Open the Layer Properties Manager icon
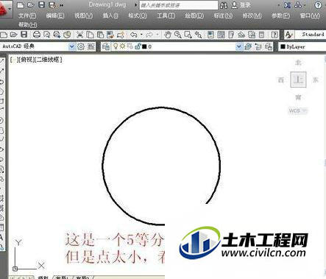 click(x=106, y=46)
